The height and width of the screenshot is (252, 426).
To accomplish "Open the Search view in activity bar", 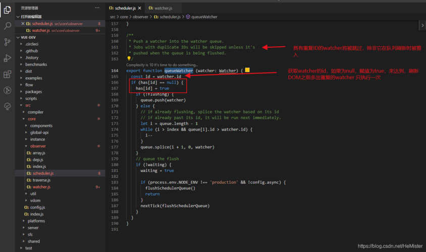I will pos(8,26).
